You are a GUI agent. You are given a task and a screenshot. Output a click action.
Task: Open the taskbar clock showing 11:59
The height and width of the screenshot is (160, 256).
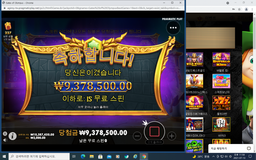(x=239, y=156)
